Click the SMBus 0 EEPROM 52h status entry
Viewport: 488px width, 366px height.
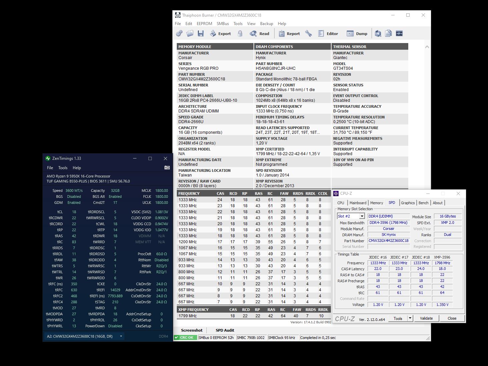[x=216, y=338]
